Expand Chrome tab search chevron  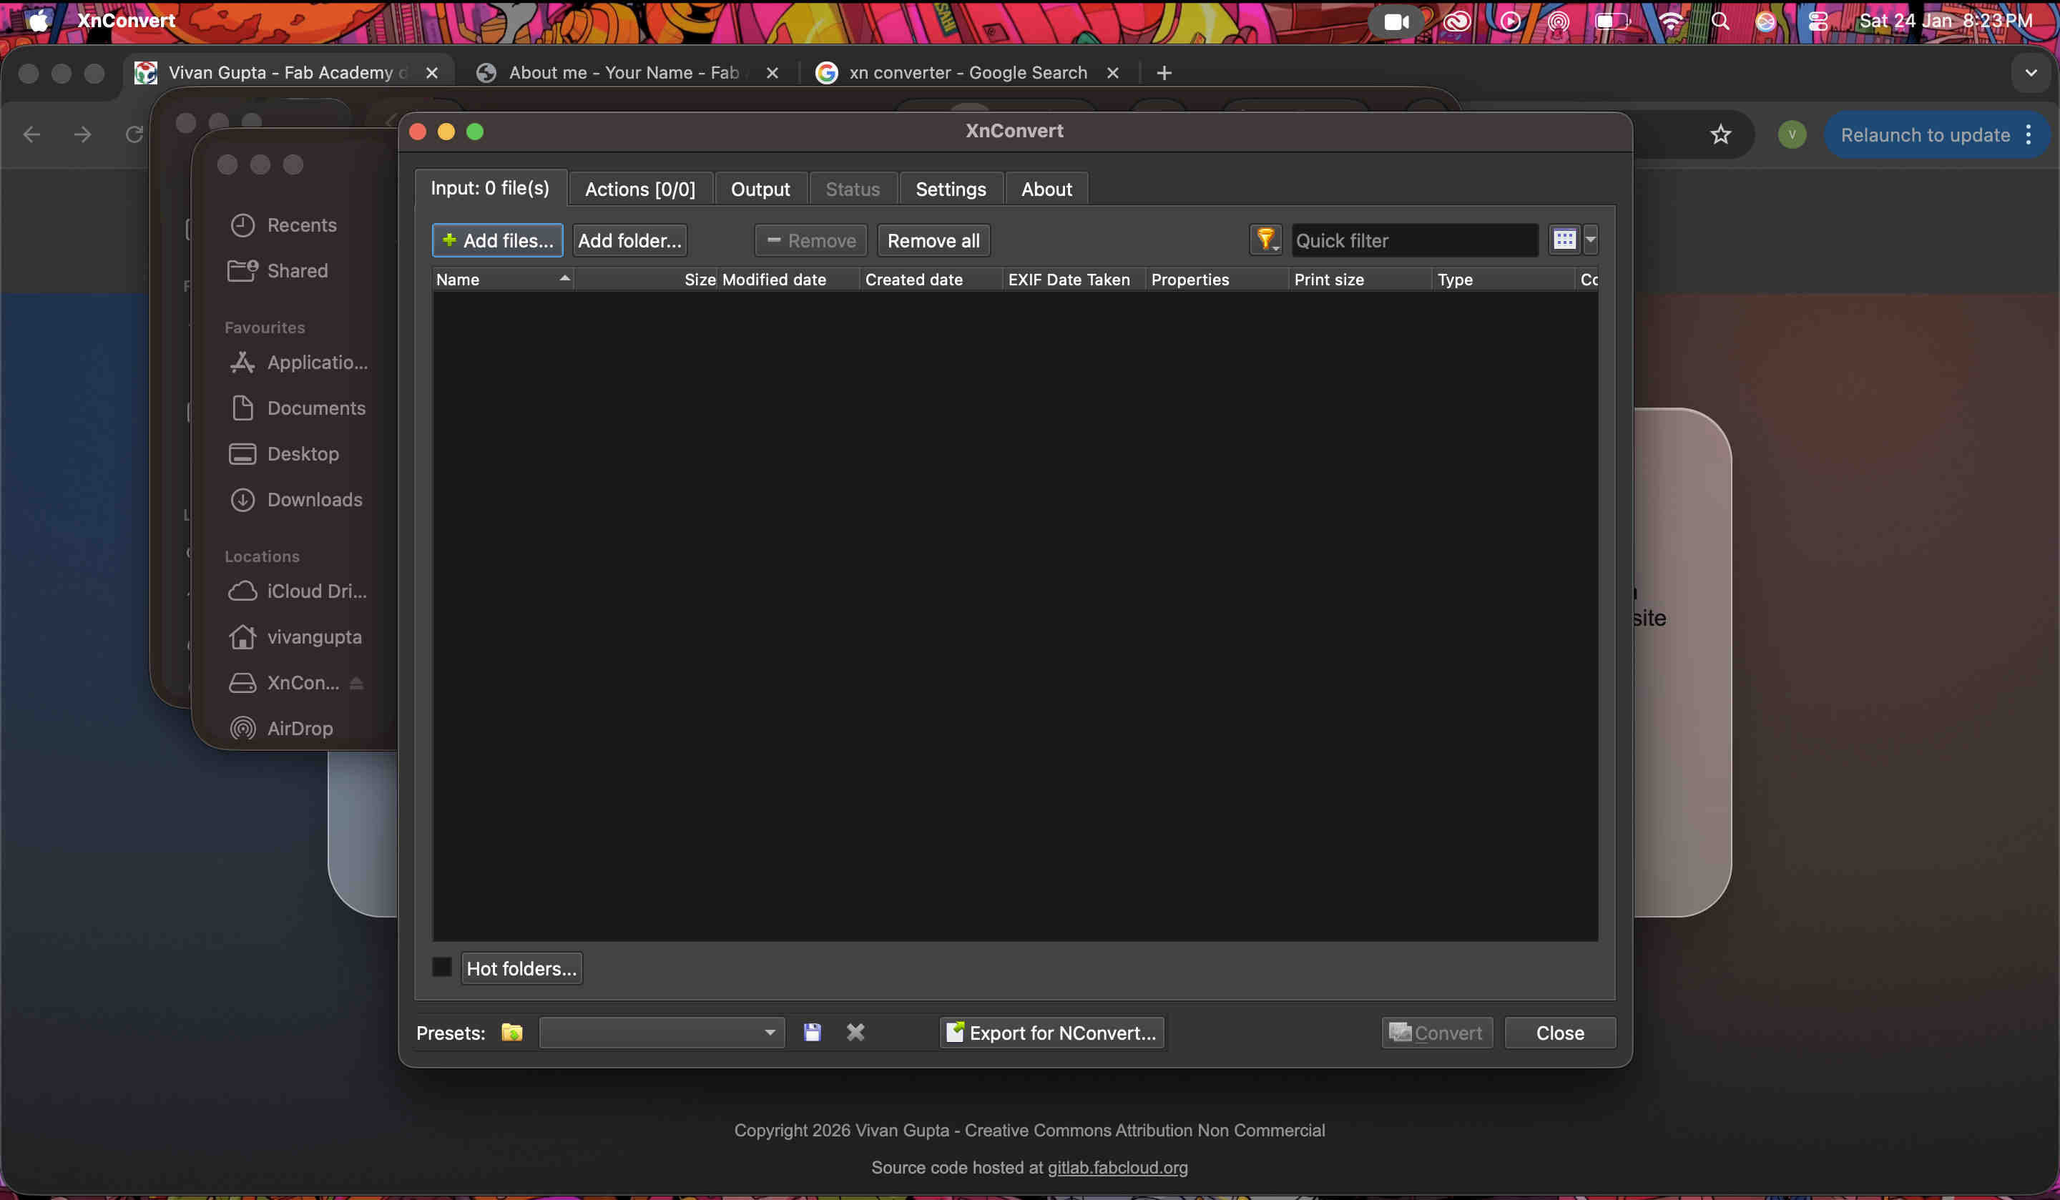click(2031, 73)
